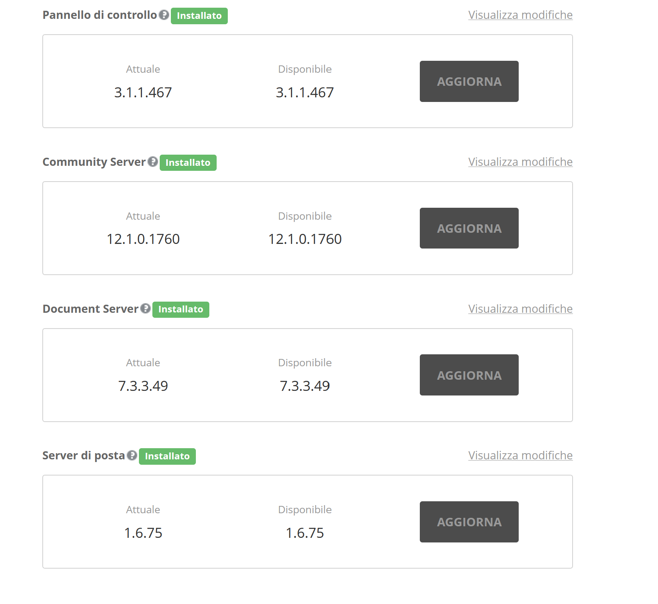
Task: Click the Installato badge for Document Server
Action: pos(181,309)
